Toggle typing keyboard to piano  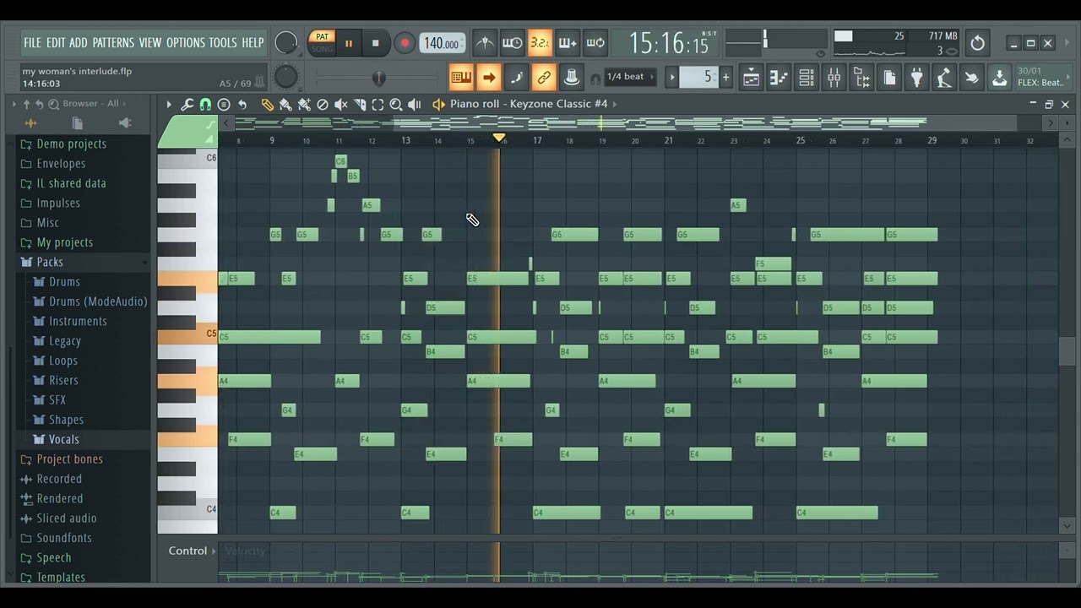461,78
